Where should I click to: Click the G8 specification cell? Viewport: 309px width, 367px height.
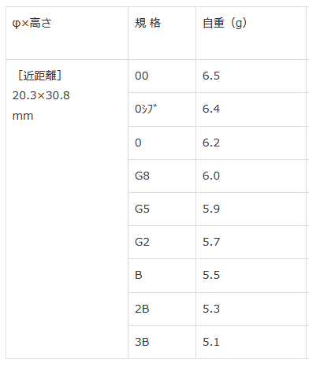tap(162, 176)
